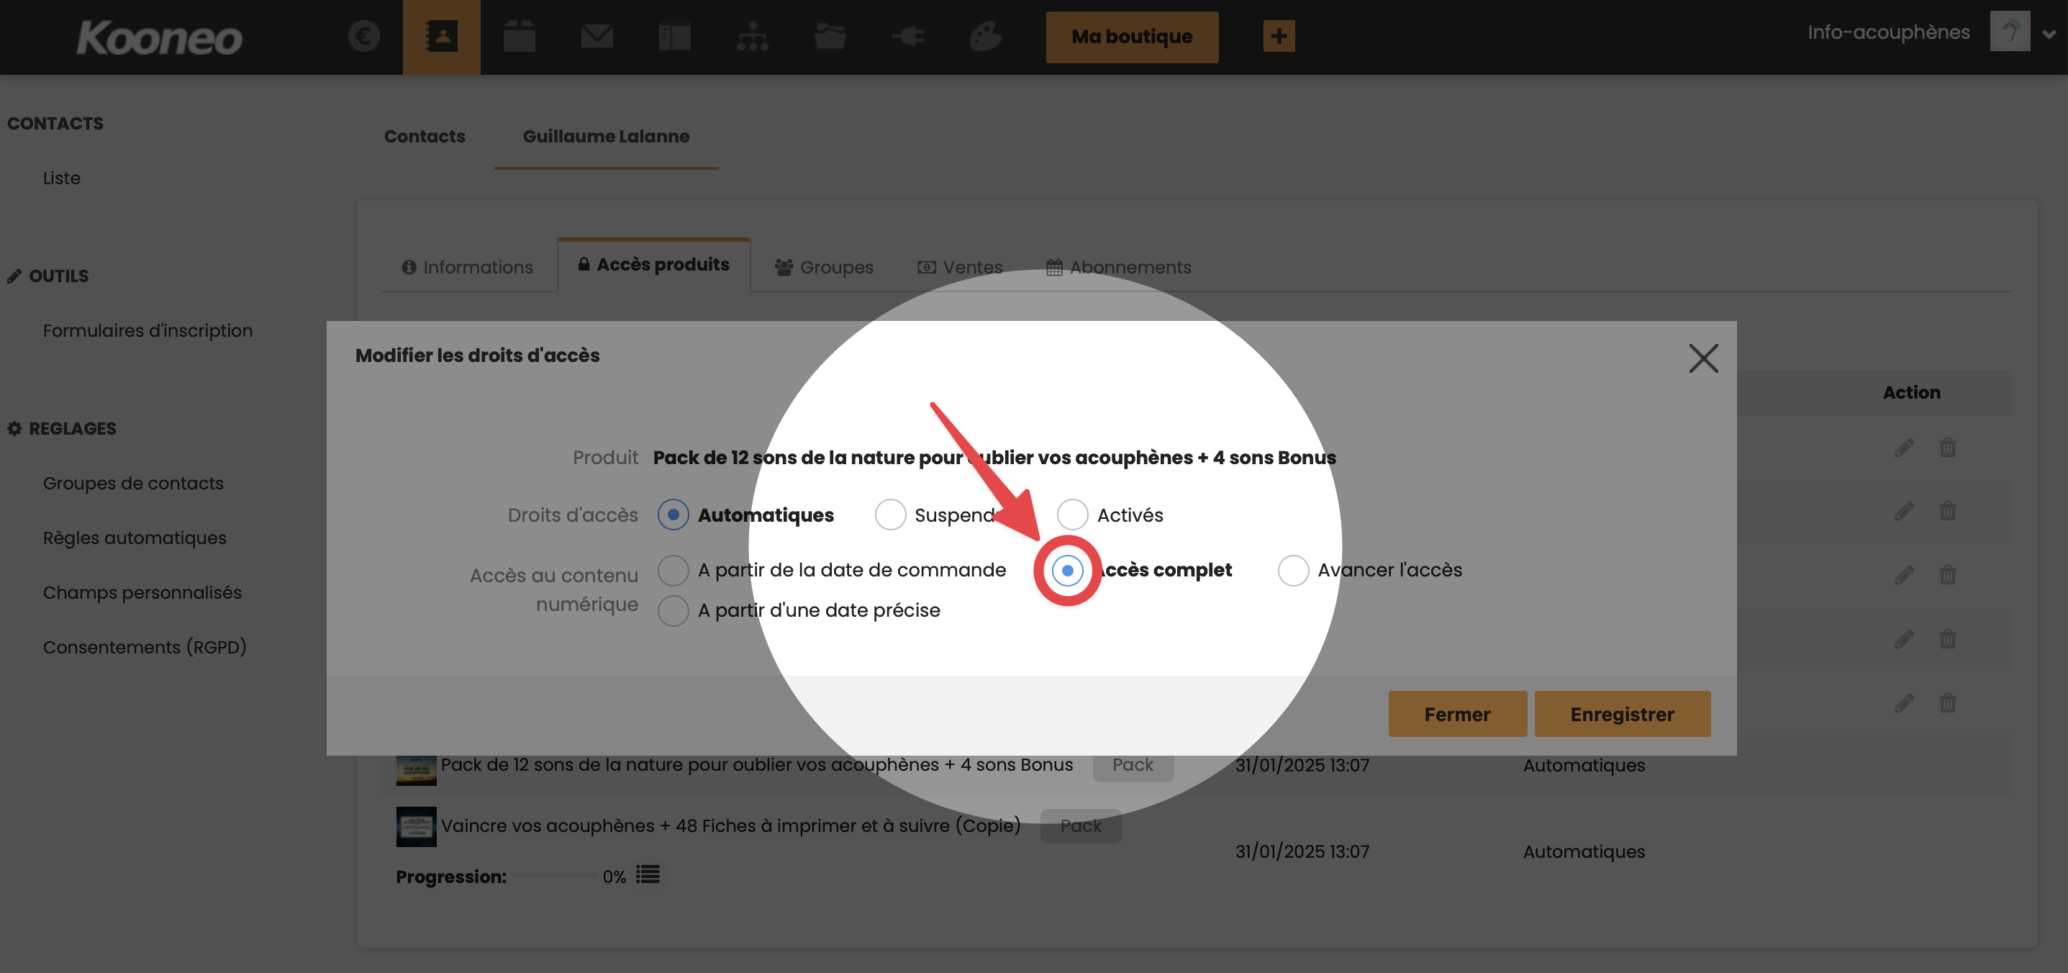This screenshot has height=973, width=2068.
Task: Open Règles automatiques
Action: click(135, 538)
